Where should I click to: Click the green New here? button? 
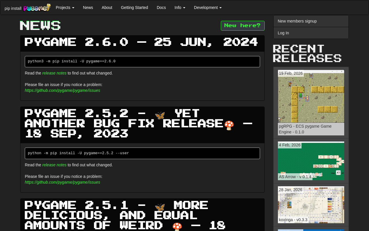click(x=242, y=26)
